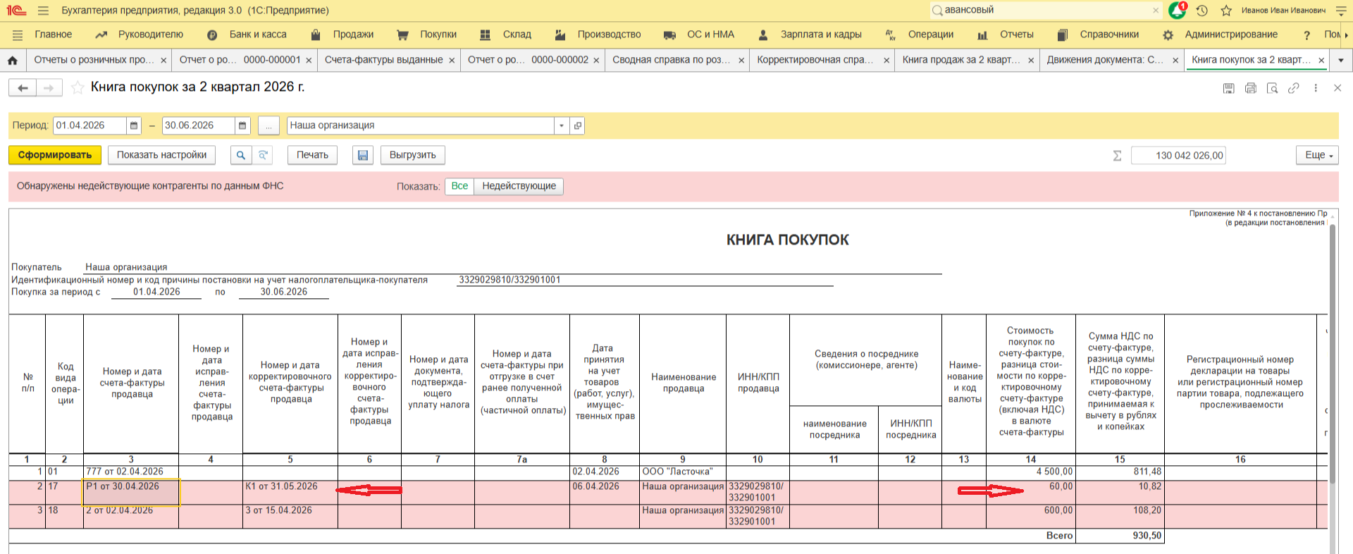Viewport: 1353px width, 554px height.
Task: Click 'Показать настройки' button
Action: point(161,155)
